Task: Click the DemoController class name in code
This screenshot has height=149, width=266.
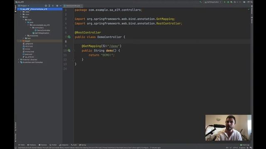Action: [109, 37]
